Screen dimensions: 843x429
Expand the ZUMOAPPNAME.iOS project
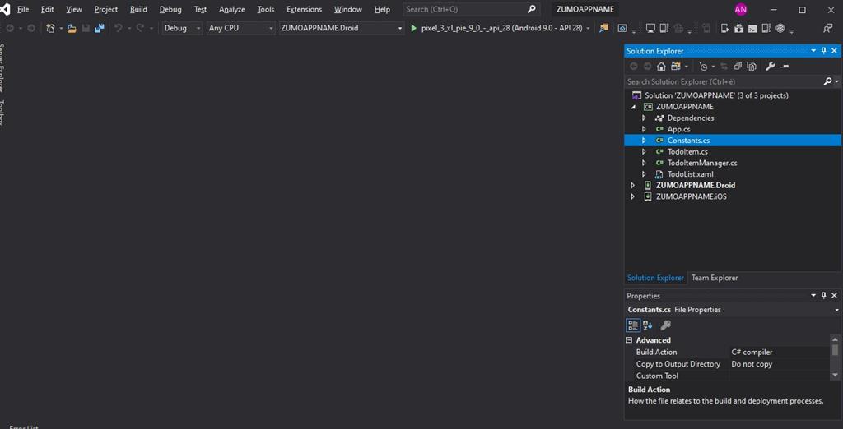pyautogui.click(x=633, y=196)
